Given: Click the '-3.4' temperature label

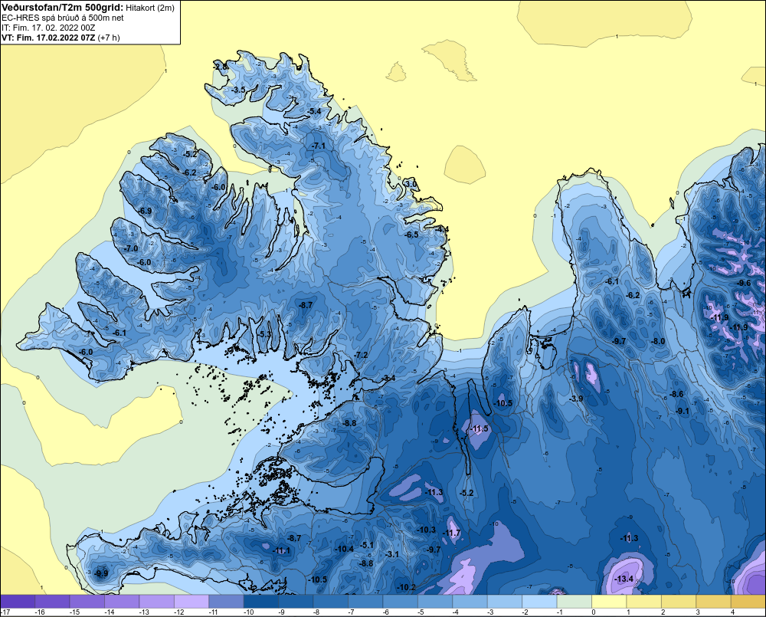Looking at the screenshot, I should [388, 379].
